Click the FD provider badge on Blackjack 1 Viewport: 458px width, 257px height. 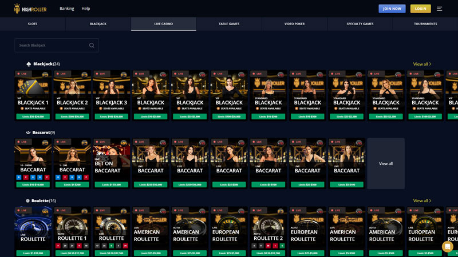pyautogui.click(x=45, y=75)
